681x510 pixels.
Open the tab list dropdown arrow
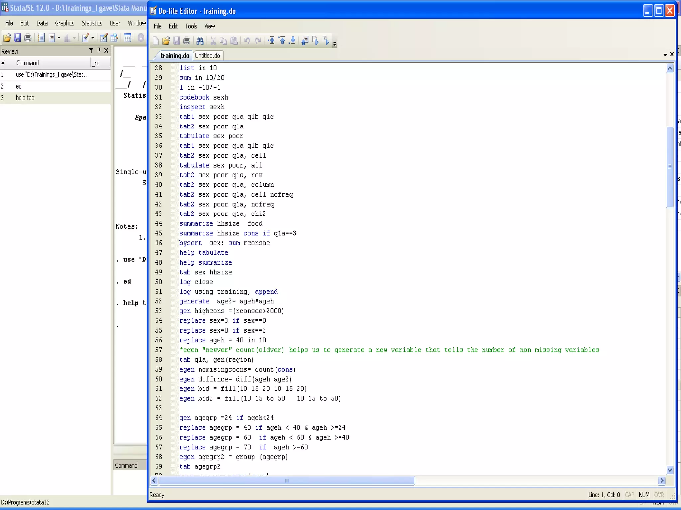[665, 55]
